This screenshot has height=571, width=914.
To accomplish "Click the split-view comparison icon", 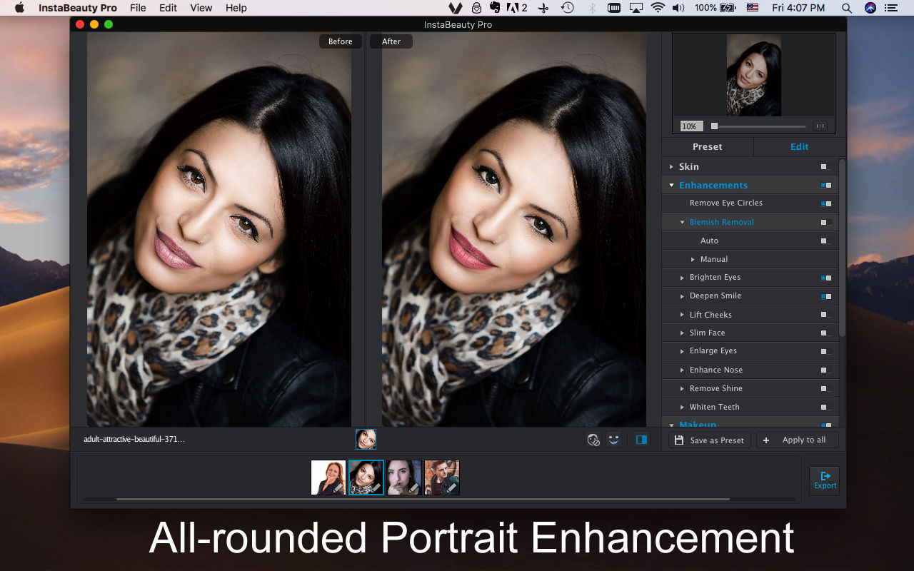I will (641, 440).
